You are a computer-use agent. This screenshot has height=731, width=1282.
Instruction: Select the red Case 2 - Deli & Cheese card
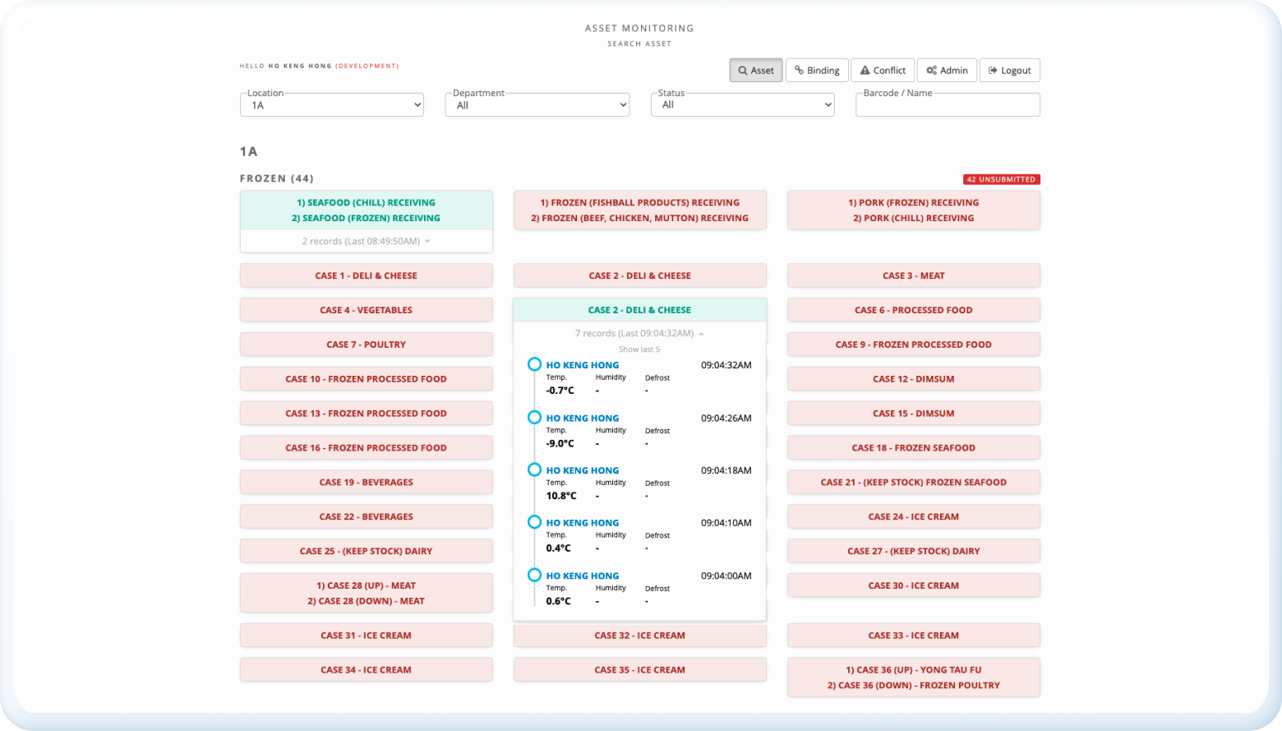click(x=640, y=275)
